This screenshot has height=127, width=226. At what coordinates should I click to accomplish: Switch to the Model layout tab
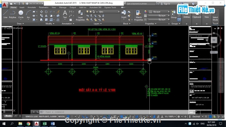pyautogui.click(x=8, y=116)
